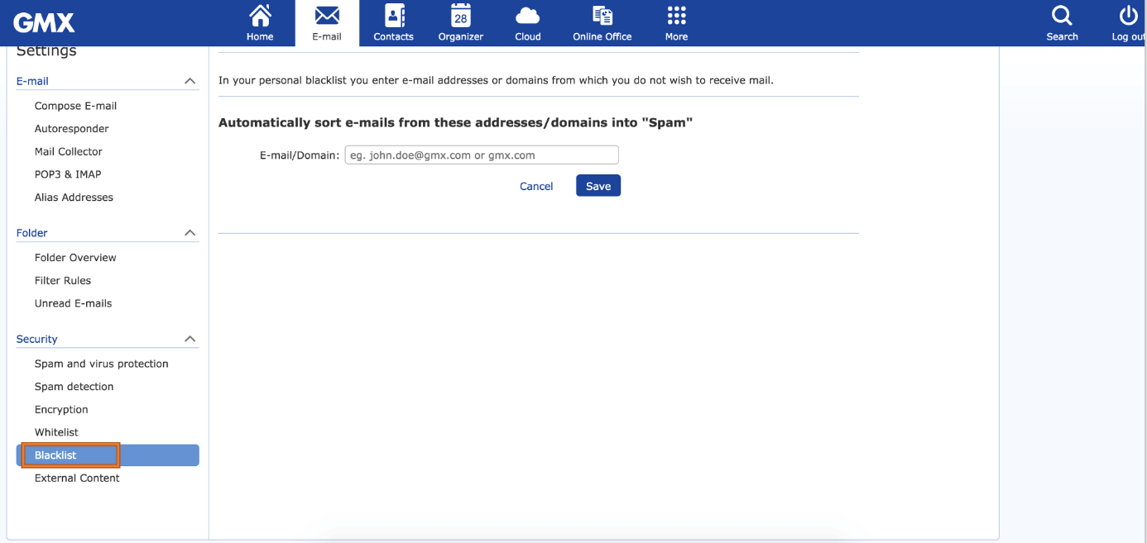Focus the E-mail/Domain input field
This screenshot has width=1147, height=543.
point(482,155)
